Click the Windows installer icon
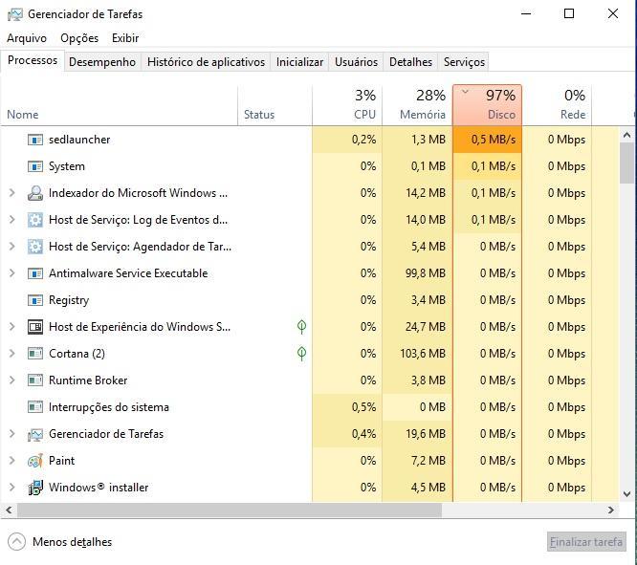637x565 pixels. (x=35, y=488)
